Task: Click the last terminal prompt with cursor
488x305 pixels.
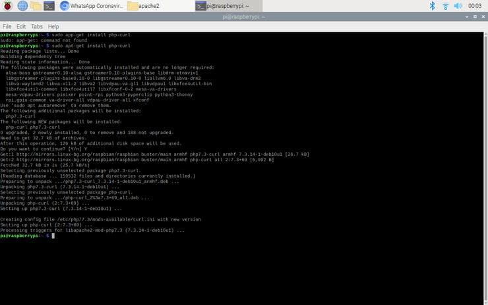Action: (28, 236)
